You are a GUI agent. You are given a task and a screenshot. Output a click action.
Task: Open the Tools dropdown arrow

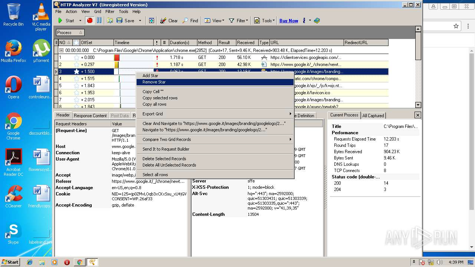click(x=274, y=21)
